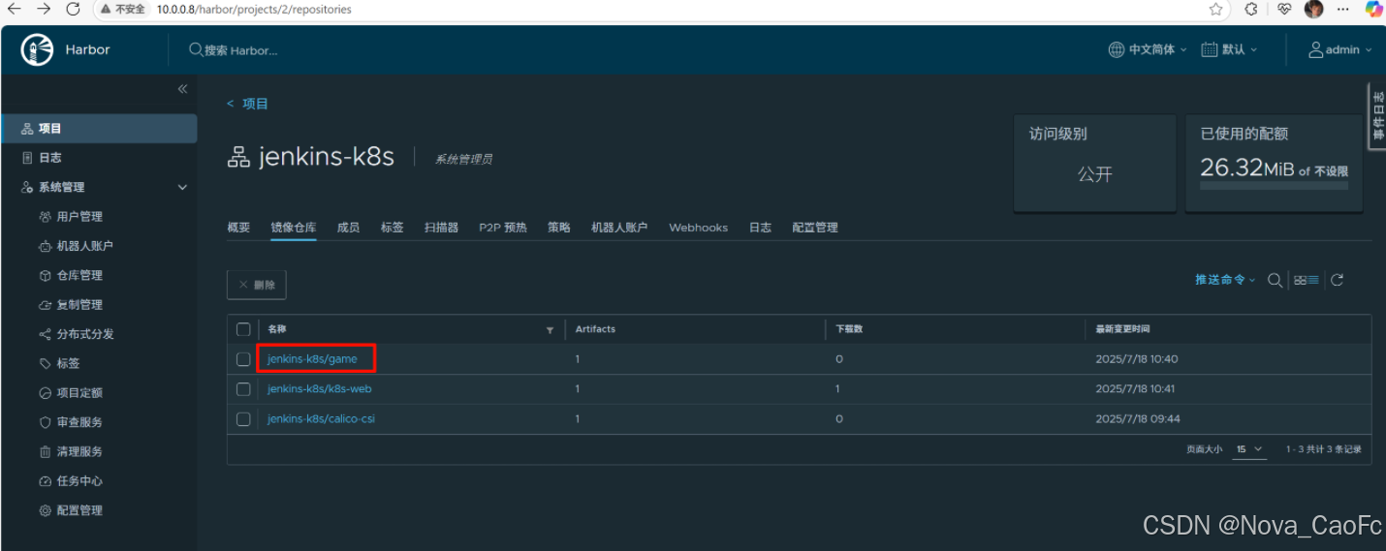The width and height of the screenshot is (1386, 551).
Task: Switch to the 镜像仓库 tab
Action: click(x=293, y=228)
